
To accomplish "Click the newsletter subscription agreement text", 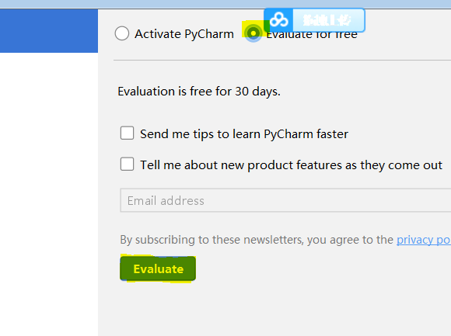I will pos(257,240).
